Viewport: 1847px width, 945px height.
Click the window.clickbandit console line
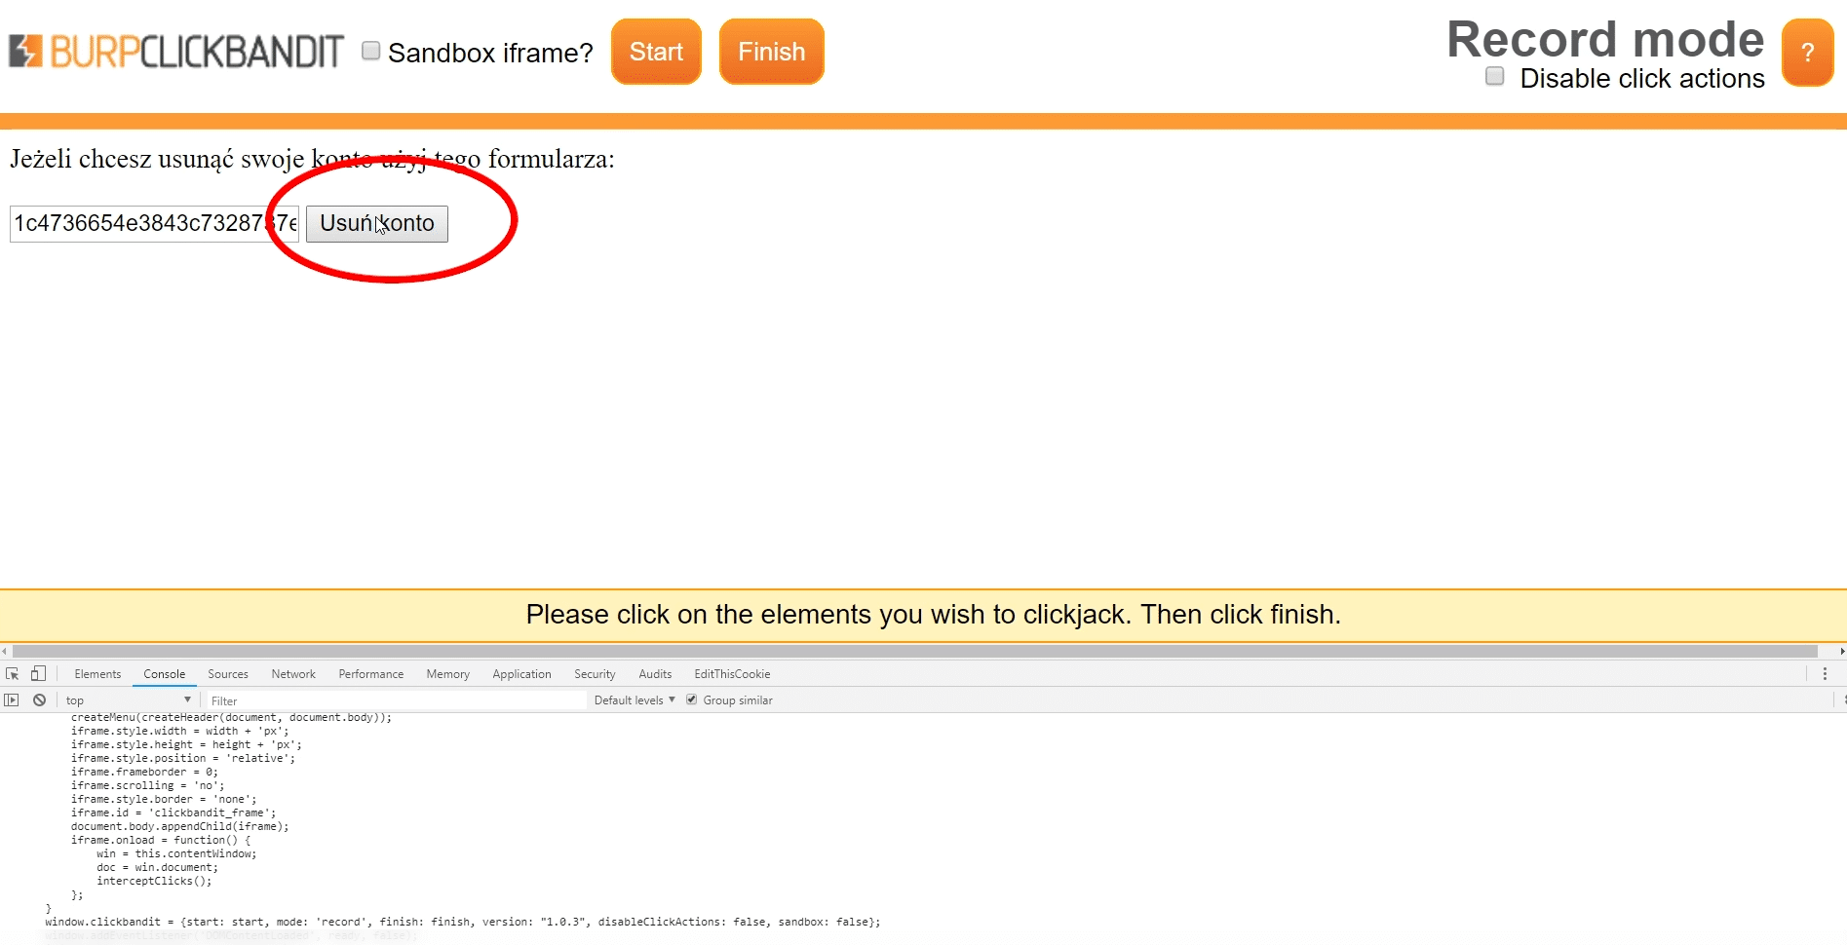462,922
